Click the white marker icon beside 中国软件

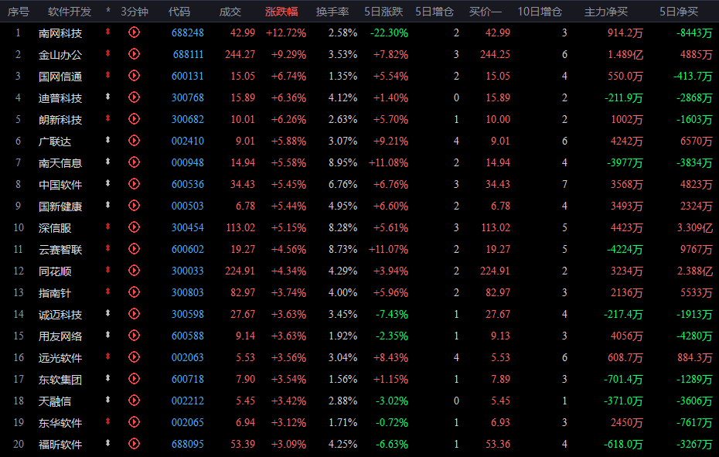point(107,183)
